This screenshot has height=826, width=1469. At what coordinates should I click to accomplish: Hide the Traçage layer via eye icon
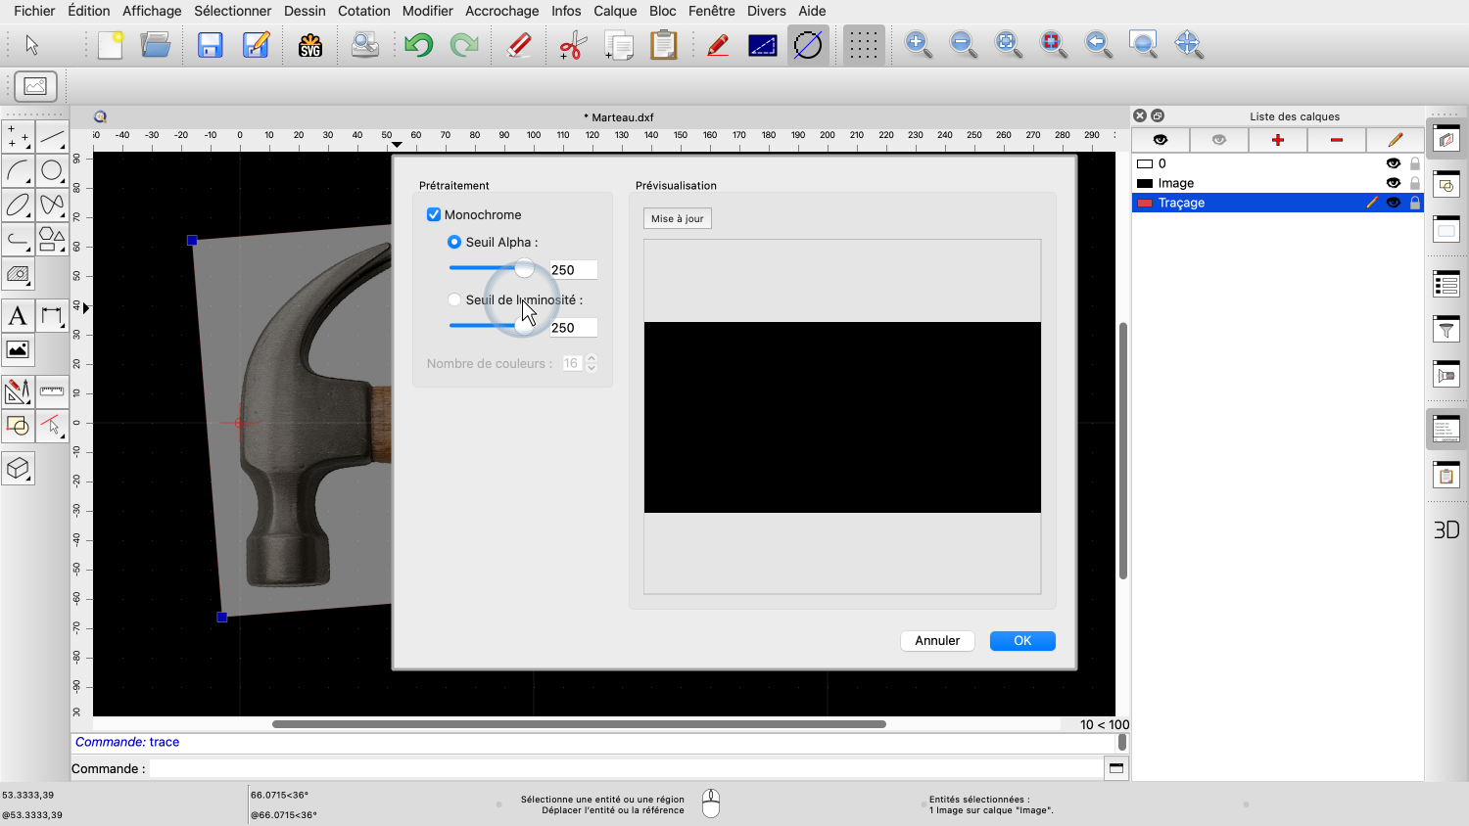pyautogui.click(x=1393, y=203)
